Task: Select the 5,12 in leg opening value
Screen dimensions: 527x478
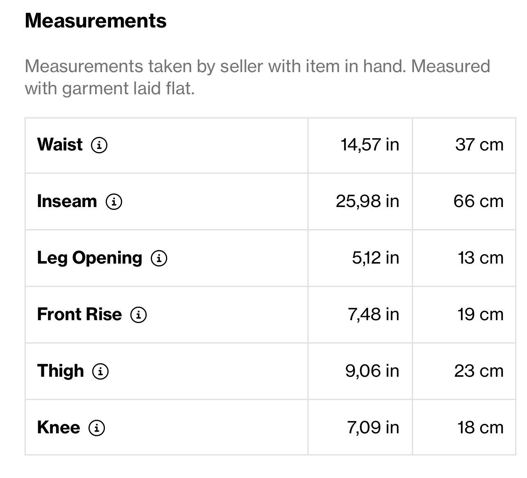Action: 375,258
